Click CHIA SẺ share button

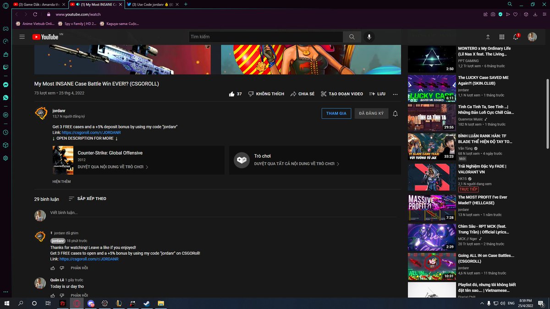[x=302, y=94]
